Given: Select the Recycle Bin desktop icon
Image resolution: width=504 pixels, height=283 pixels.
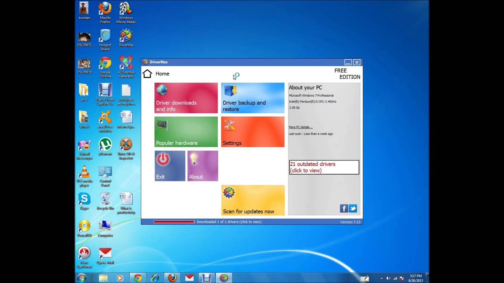Looking at the screenshot, I should [105, 201].
